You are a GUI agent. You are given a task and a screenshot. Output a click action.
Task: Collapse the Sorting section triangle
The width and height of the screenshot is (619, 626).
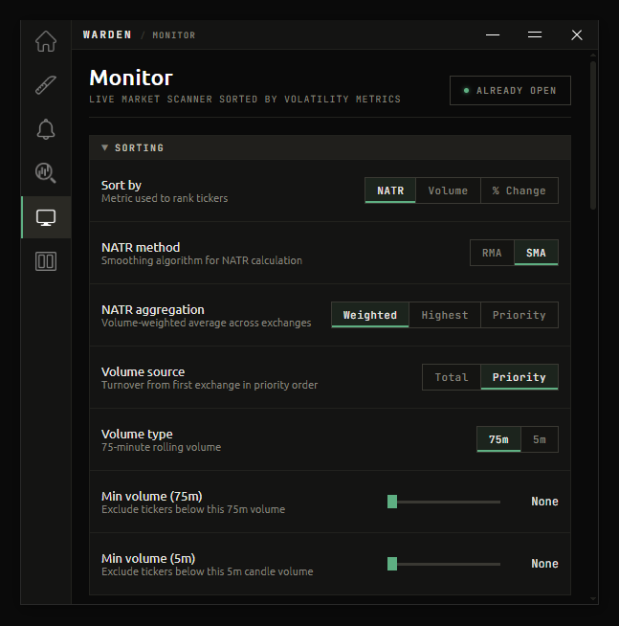click(x=105, y=147)
